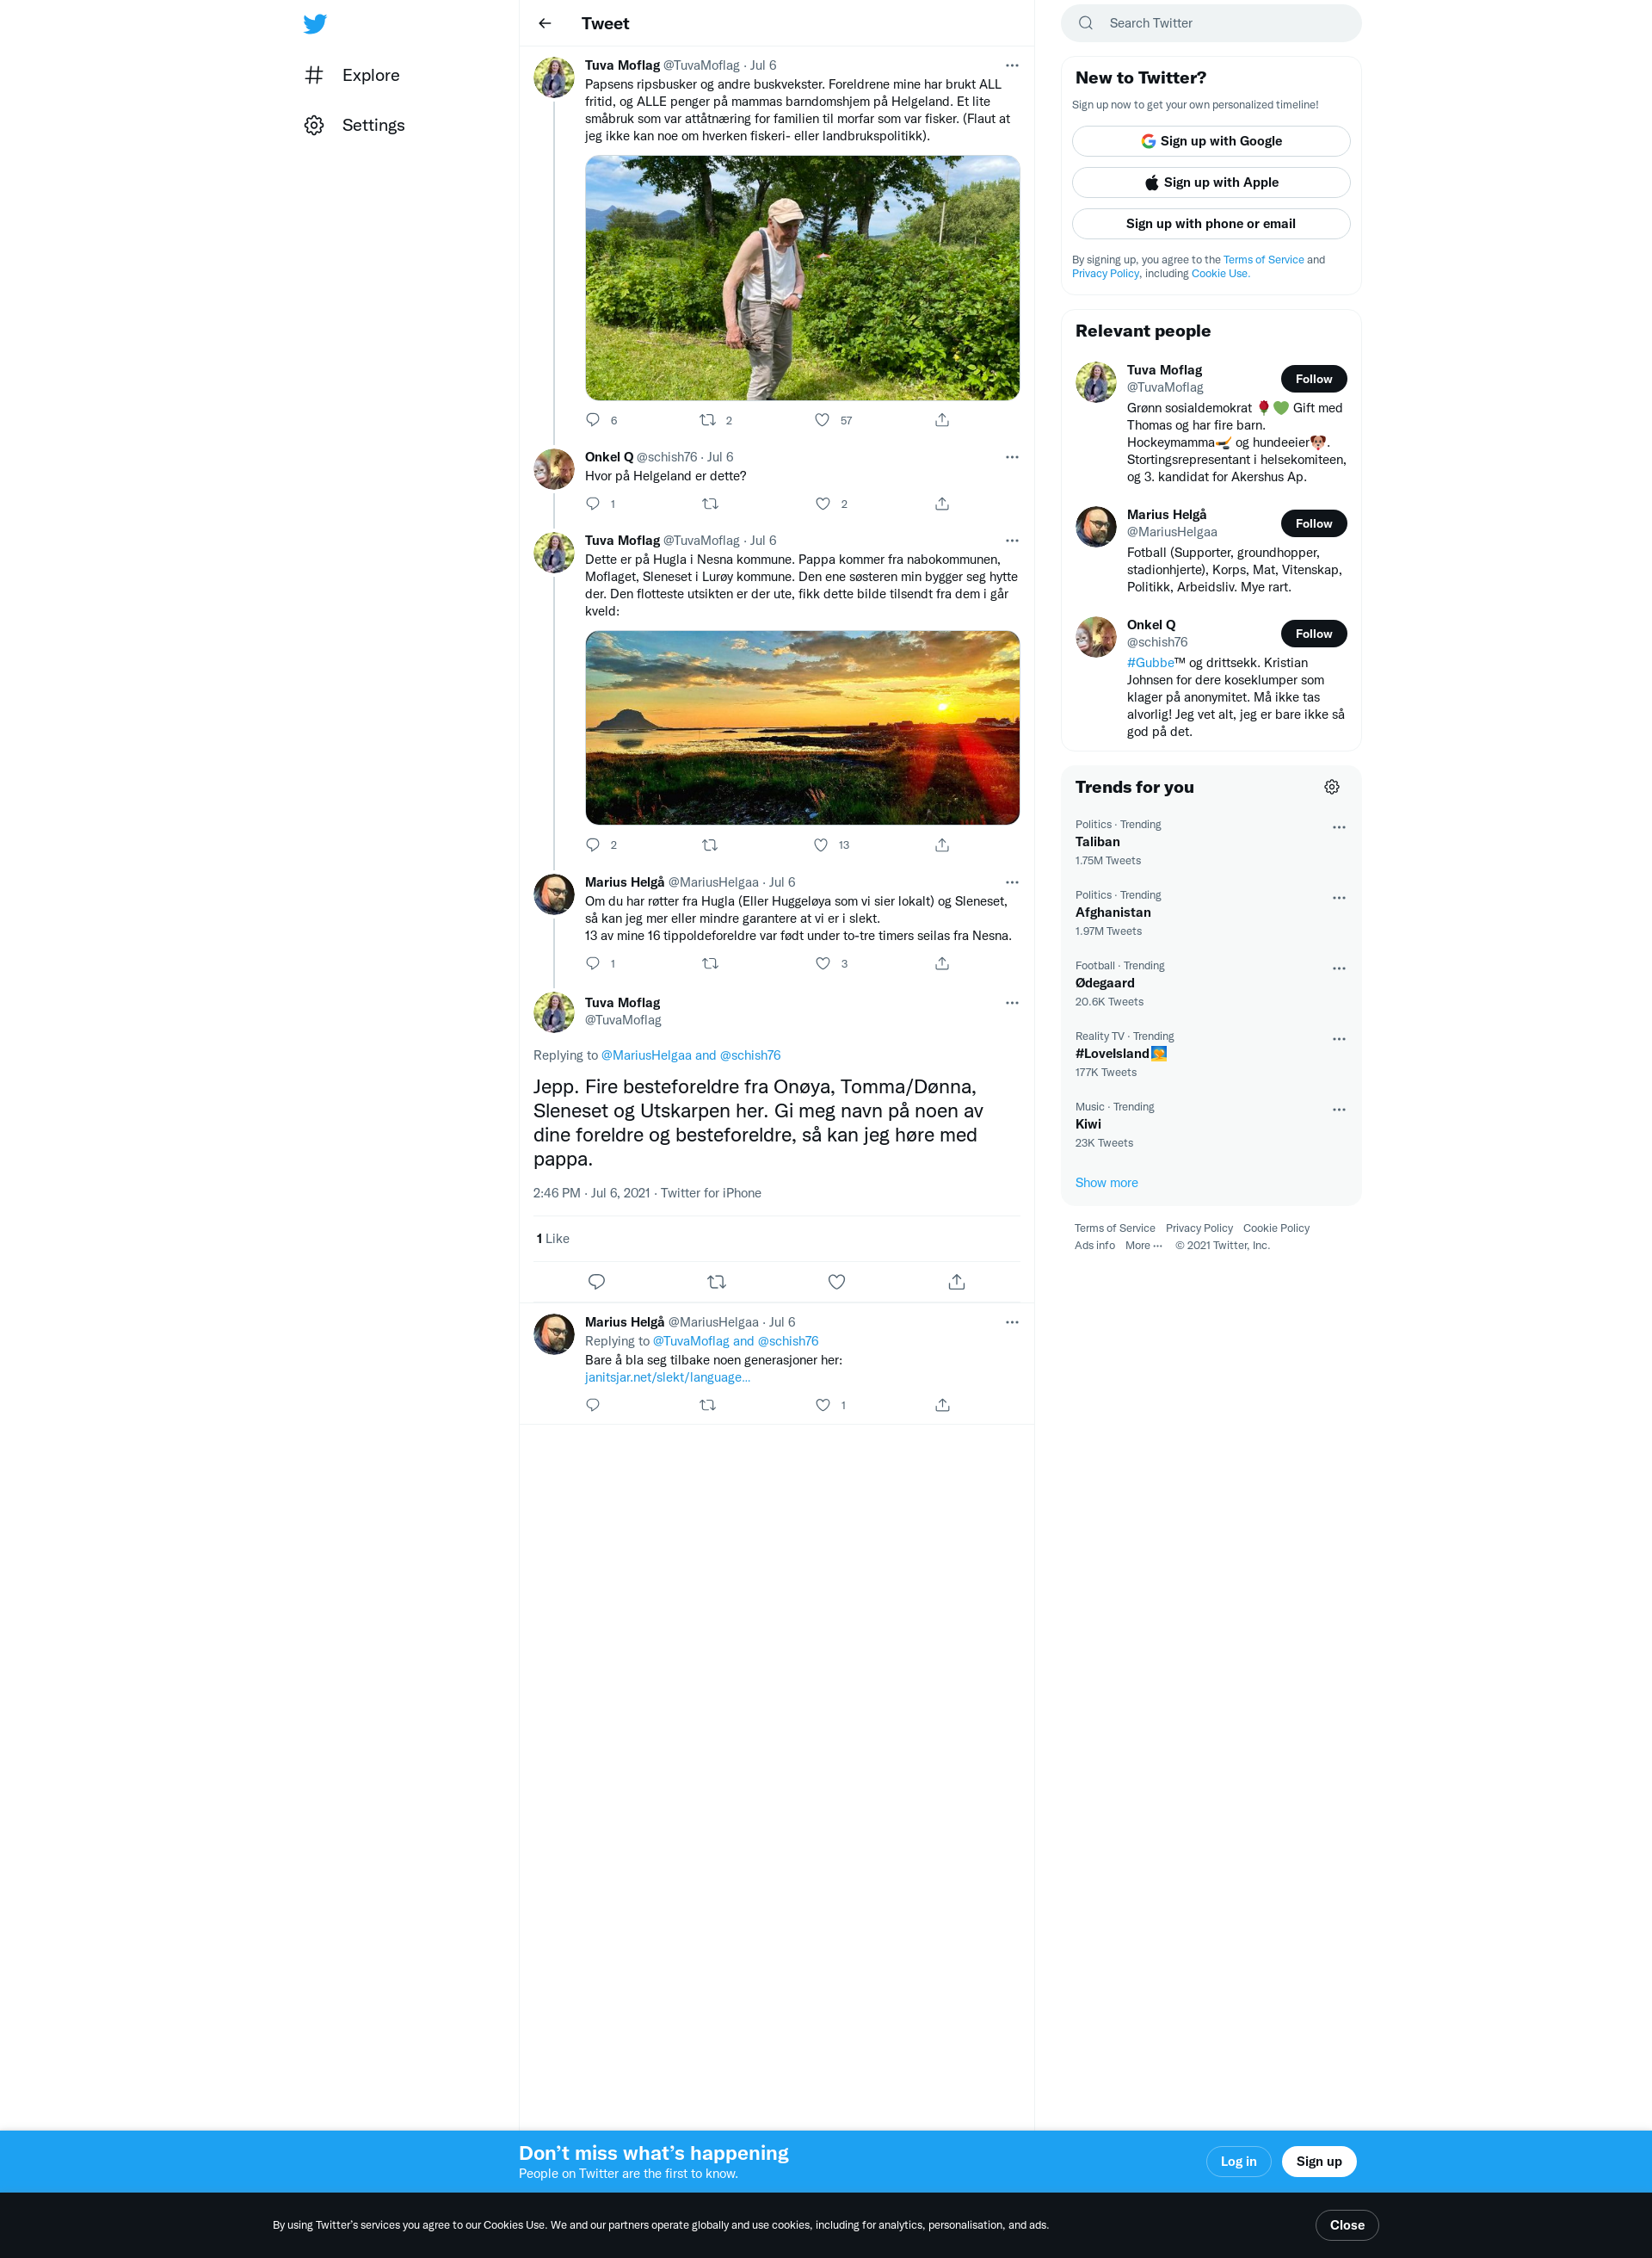Click Show more under trends
This screenshot has width=1652, height=2258.
1106,1183
